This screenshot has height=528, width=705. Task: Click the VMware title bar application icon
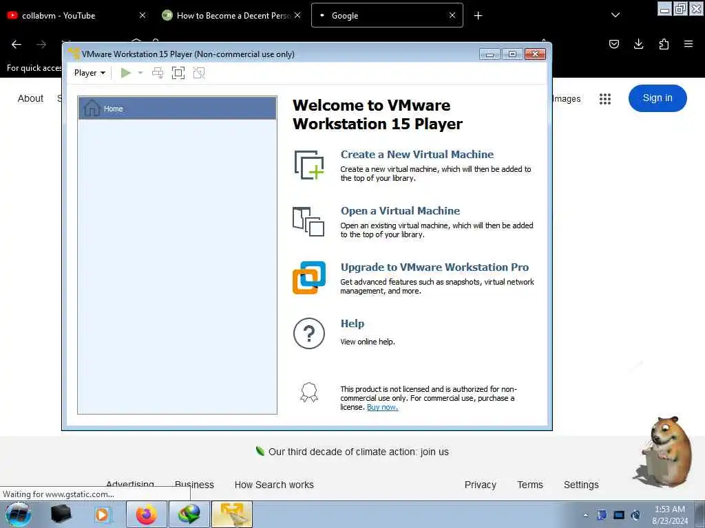tap(74, 54)
